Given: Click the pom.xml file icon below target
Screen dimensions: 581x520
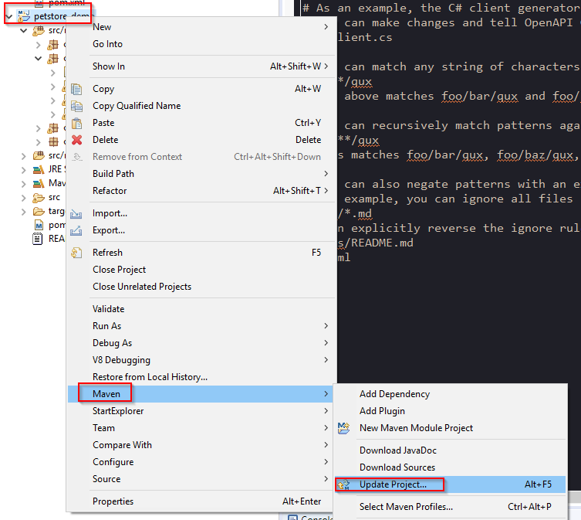Looking at the screenshot, I should pyautogui.click(x=39, y=225).
